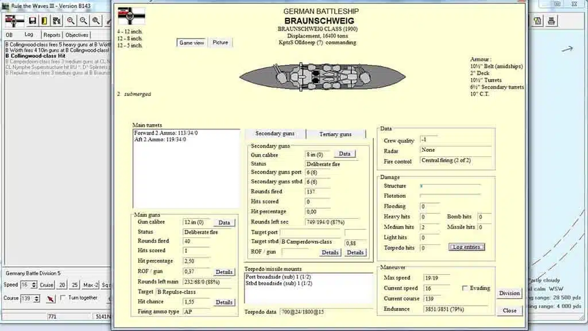588x331 pixels.
Task: Click the Fire control field
Action: (x=455, y=161)
